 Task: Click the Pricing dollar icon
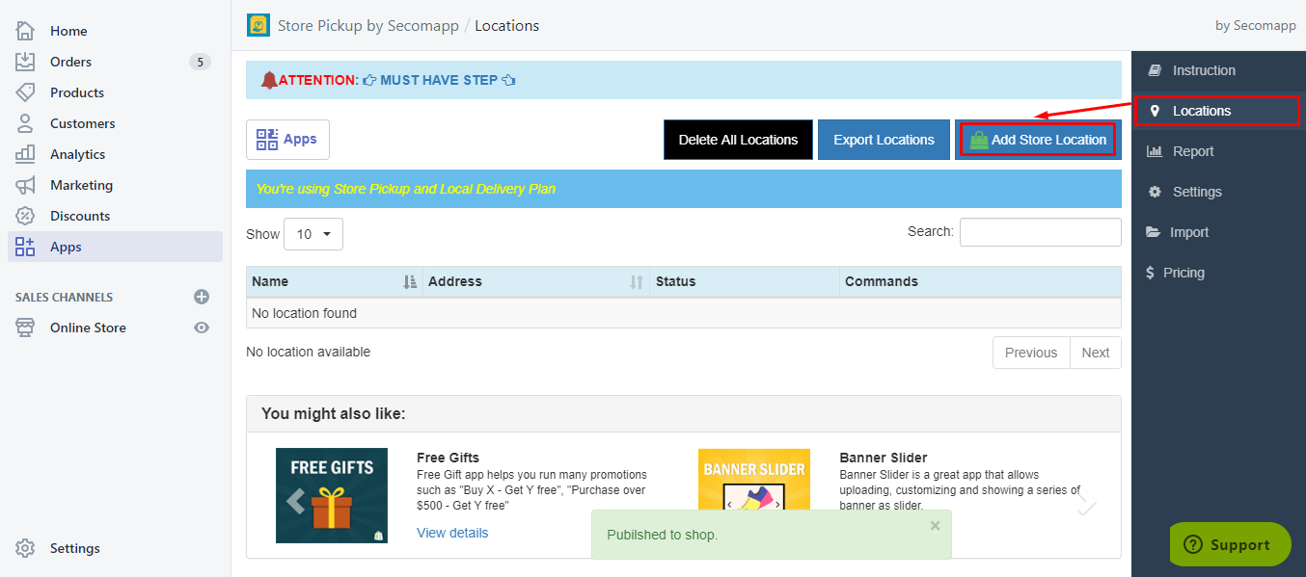pyautogui.click(x=1150, y=273)
